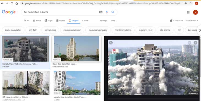The width and height of the screenshot is (201, 101).
Task: Start voice search with microphone icon
Action: tap(107, 12)
